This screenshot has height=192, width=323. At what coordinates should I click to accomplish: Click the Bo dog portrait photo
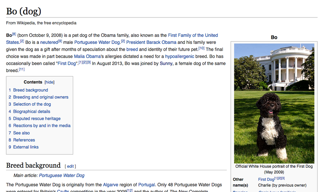tap(274, 103)
